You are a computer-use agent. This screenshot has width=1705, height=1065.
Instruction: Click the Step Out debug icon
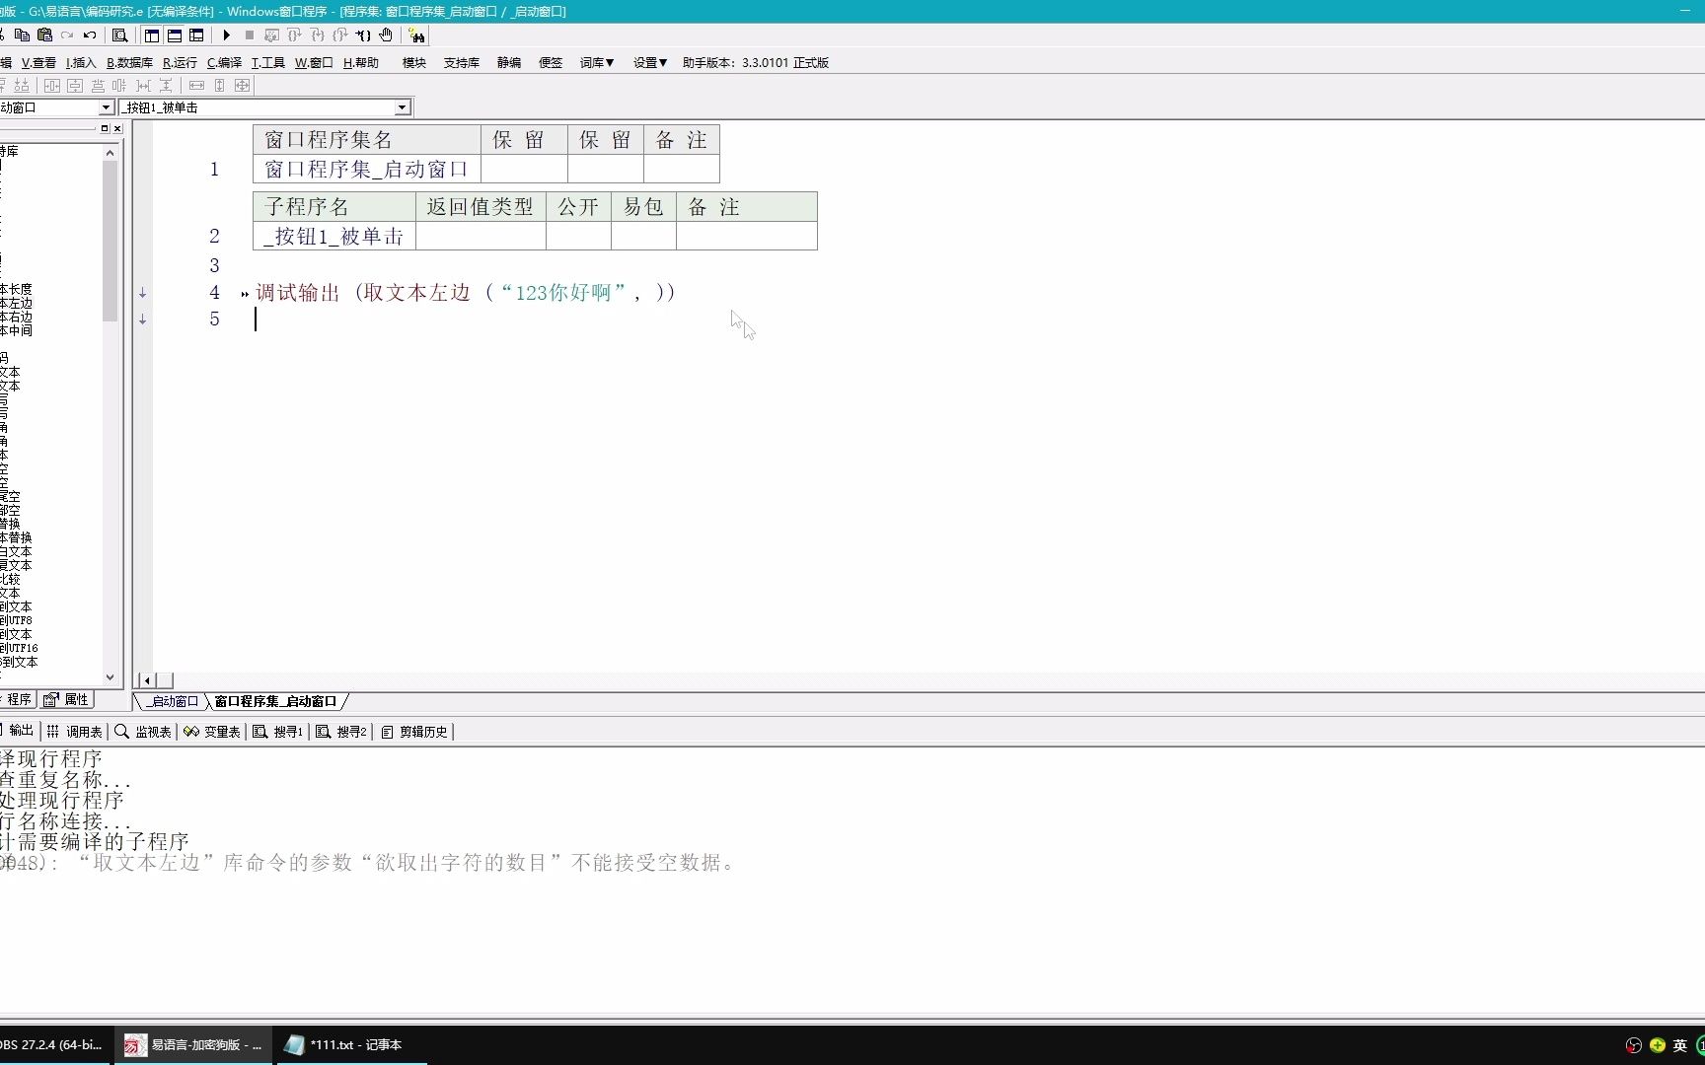[339, 35]
